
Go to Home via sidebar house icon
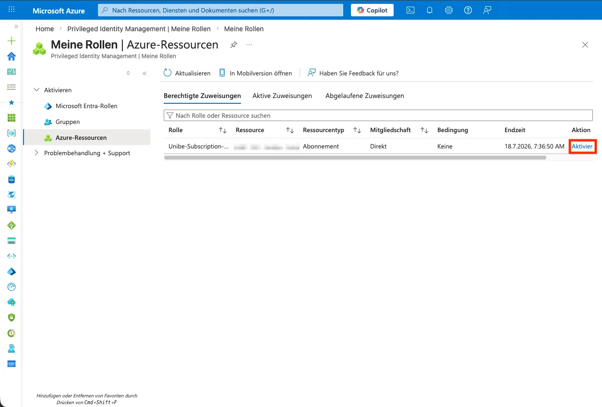click(12, 57)
